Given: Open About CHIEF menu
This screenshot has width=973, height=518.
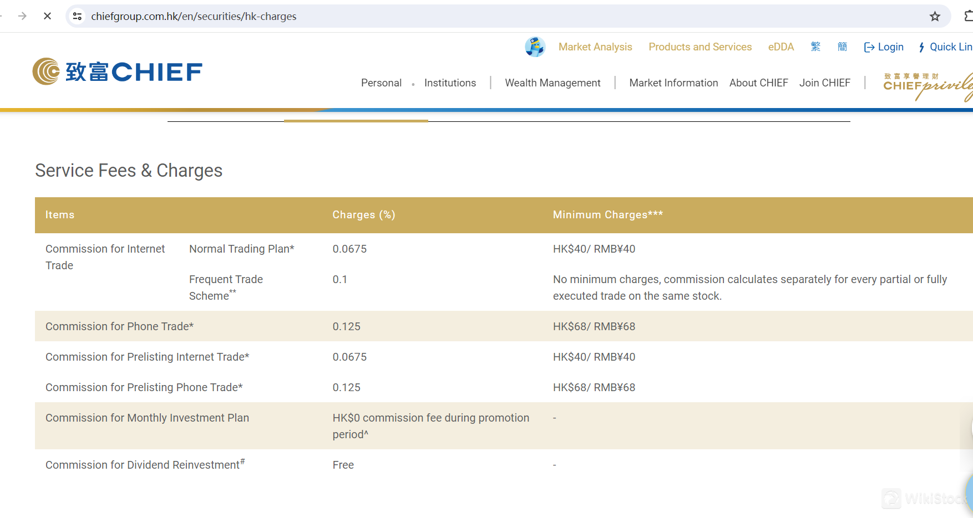Looking at the screenshot, I should (x=758, y=83).
